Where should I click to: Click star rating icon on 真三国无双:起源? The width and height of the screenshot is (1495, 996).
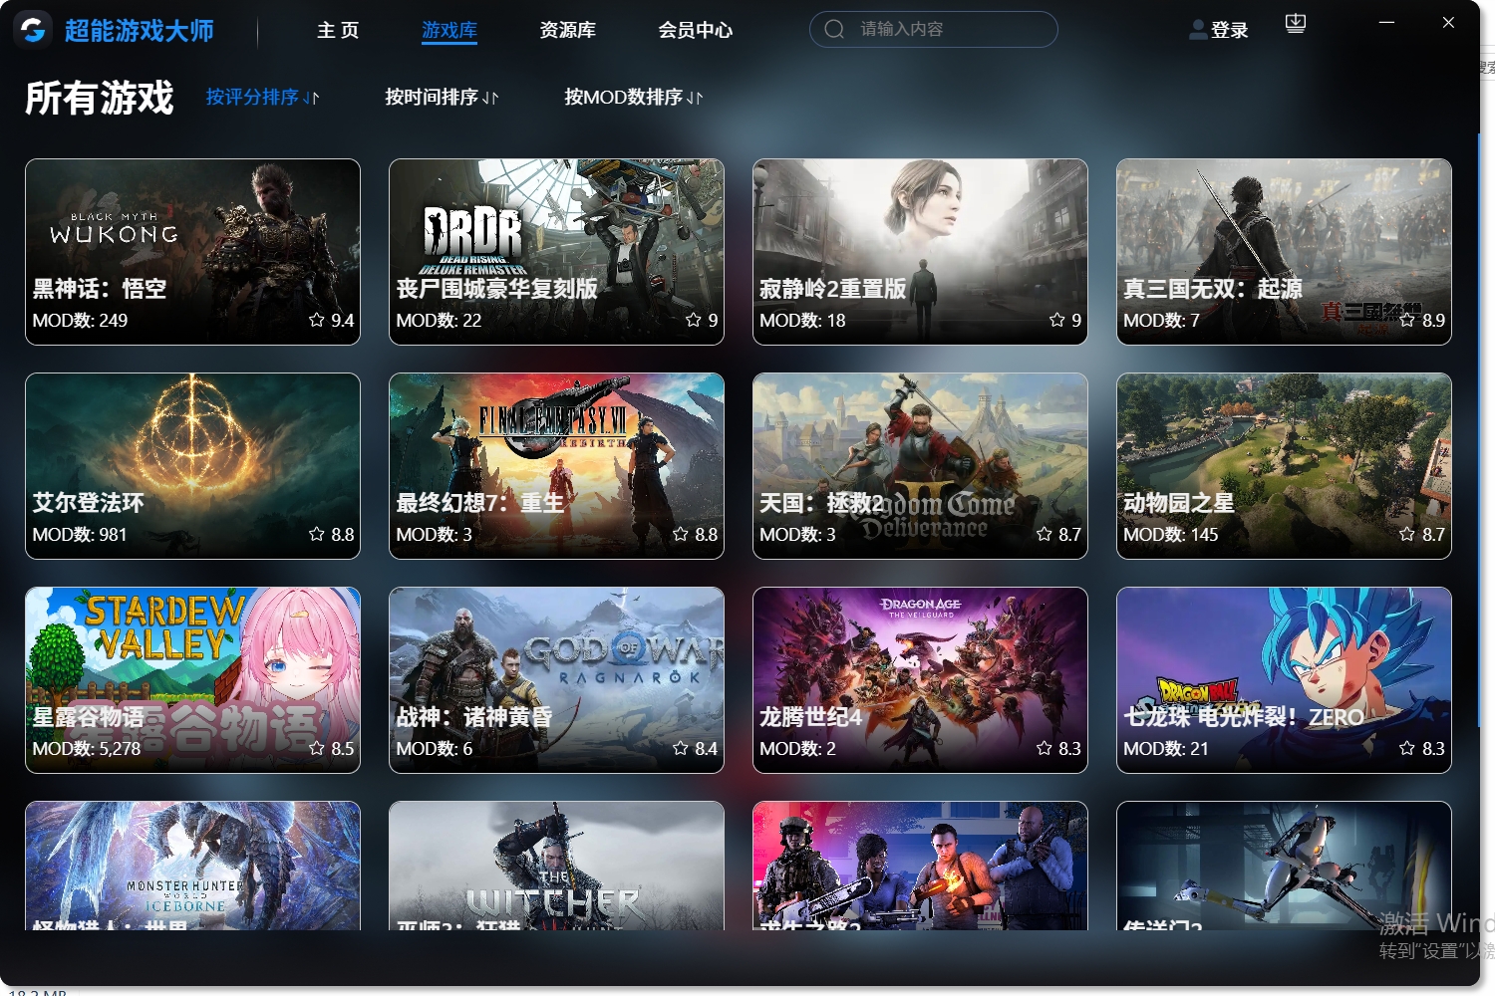point(1407,320)
